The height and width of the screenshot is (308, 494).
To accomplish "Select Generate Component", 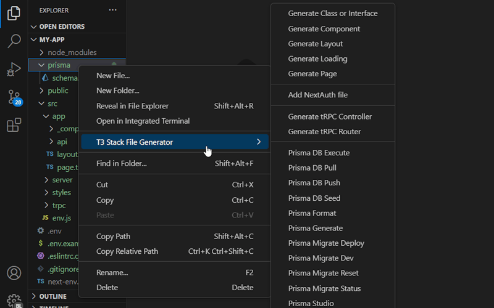I will click(333, 28).
